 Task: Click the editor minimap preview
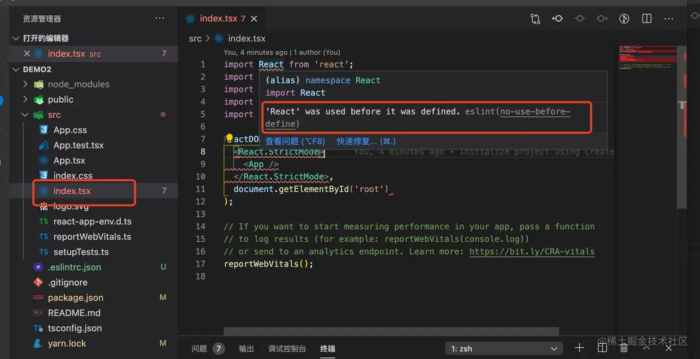648,57
